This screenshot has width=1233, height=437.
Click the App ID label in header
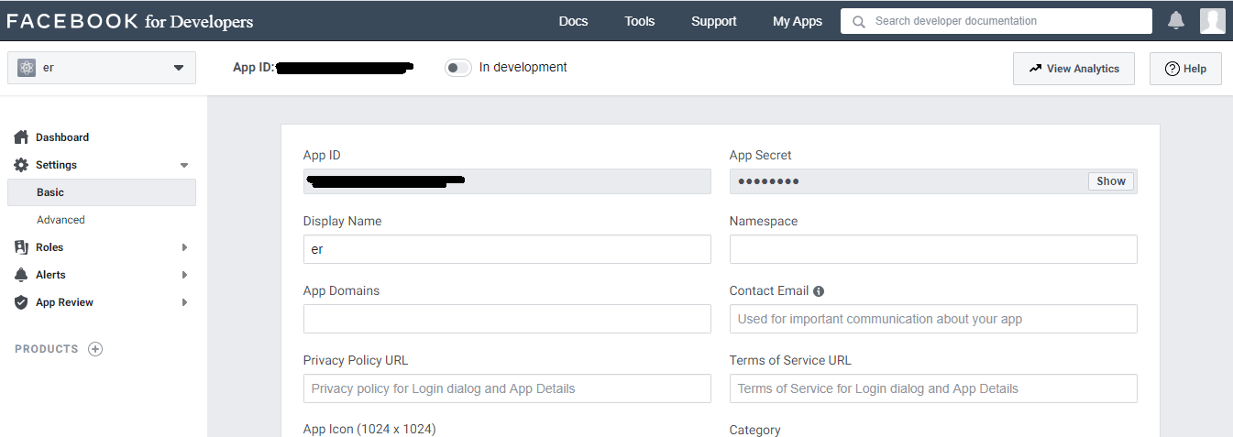(254, 67)
